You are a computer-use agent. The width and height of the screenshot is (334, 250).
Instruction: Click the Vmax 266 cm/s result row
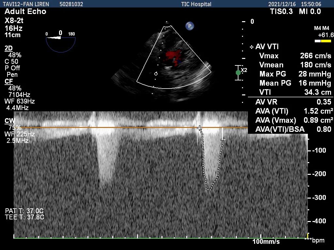[295, 56]
